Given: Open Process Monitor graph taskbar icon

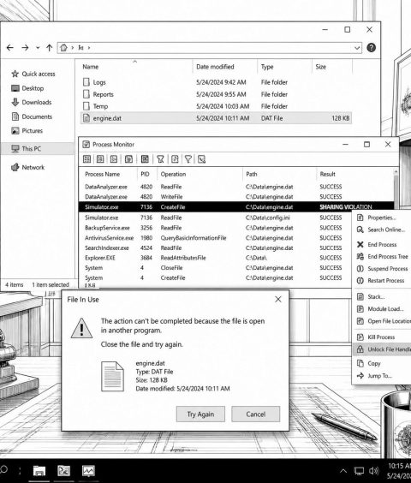Looking at the screenshot, I should pyautogui.click(x=88, y=471).
